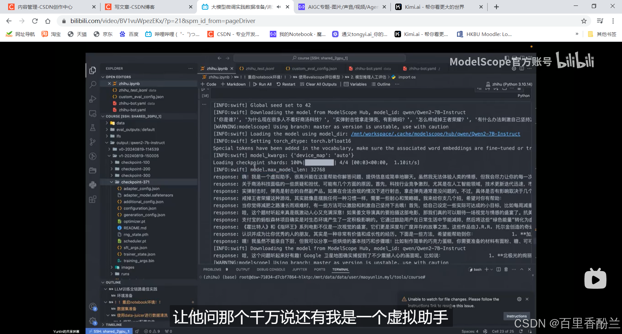Image resolution: width=622 pixels, height=334 pixels.
Task: Open the zhihu_test.jsonl editor tab
Action: (257, 69)
